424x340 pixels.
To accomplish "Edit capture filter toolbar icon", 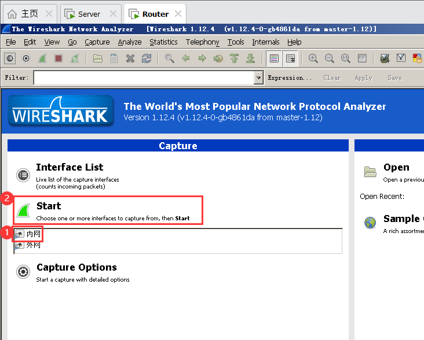I will pos(385,58).
